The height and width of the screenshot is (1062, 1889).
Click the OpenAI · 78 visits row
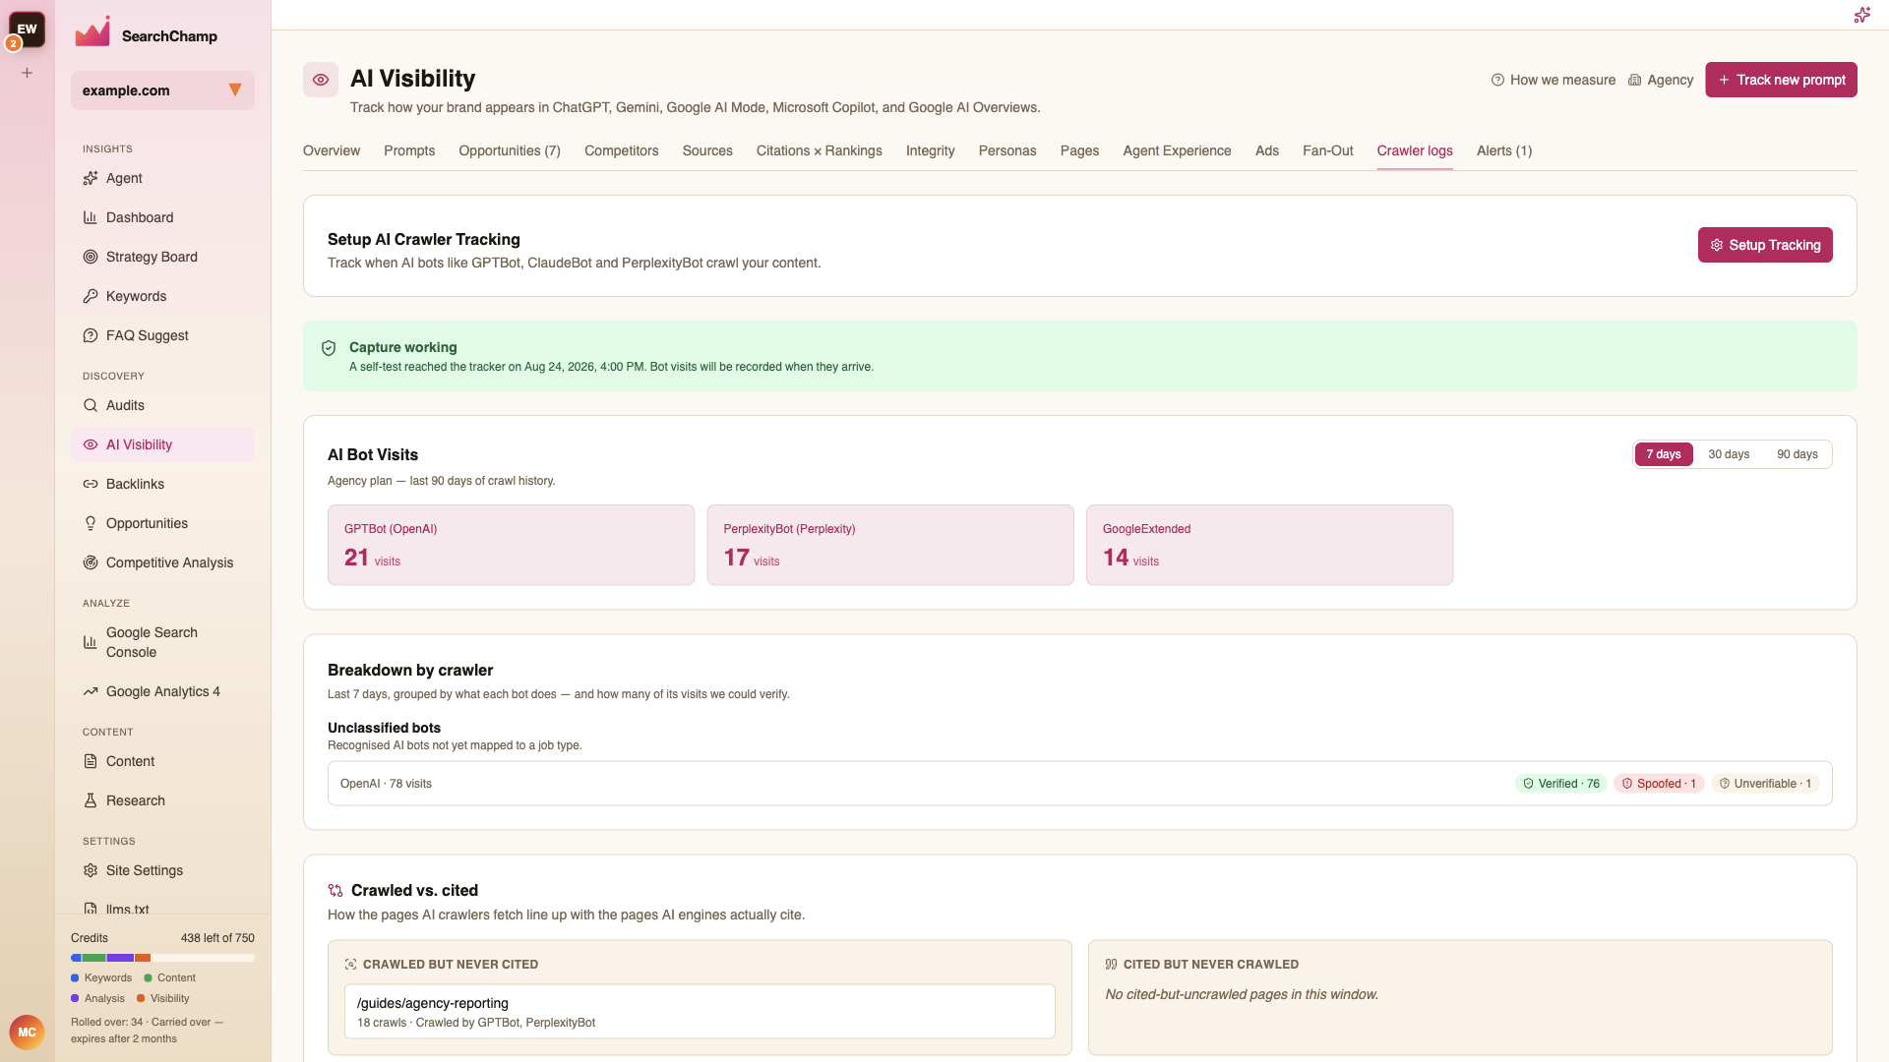tap(1079, 784)
